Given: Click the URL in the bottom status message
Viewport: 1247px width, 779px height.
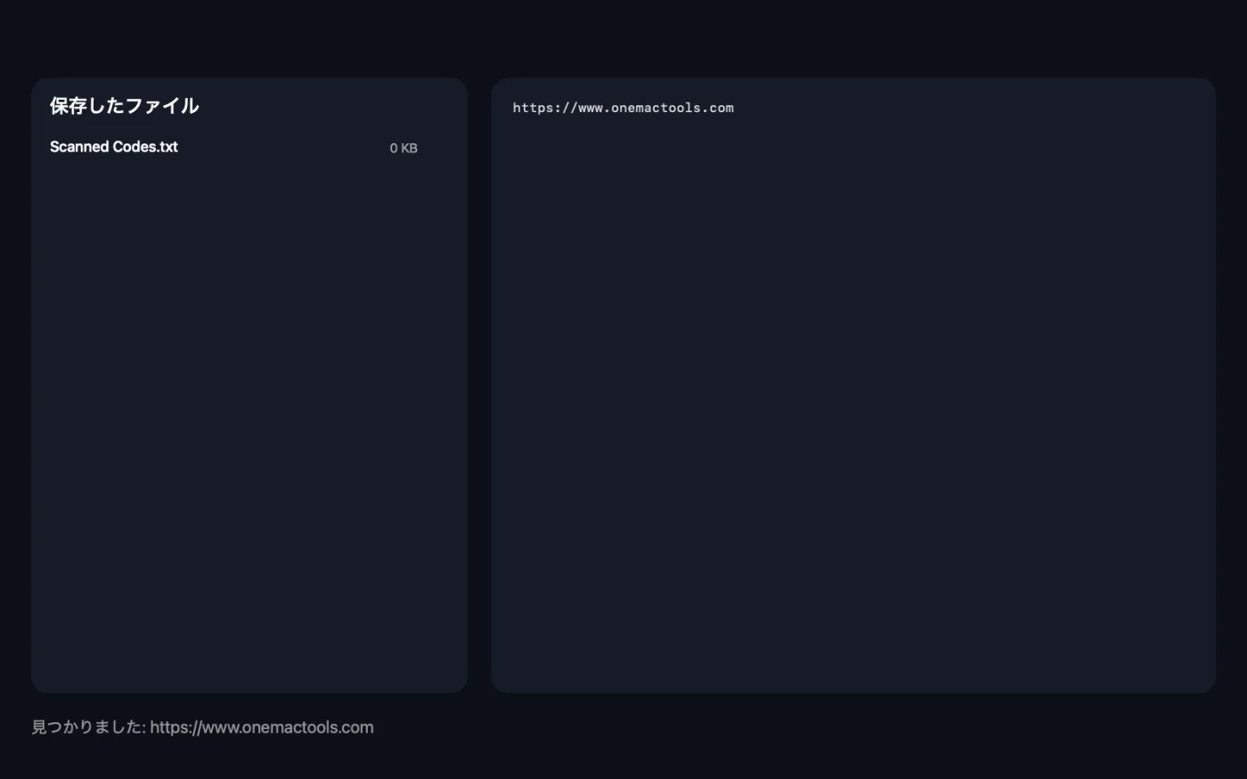Looking at the screenshot, I should click(262, 726).
